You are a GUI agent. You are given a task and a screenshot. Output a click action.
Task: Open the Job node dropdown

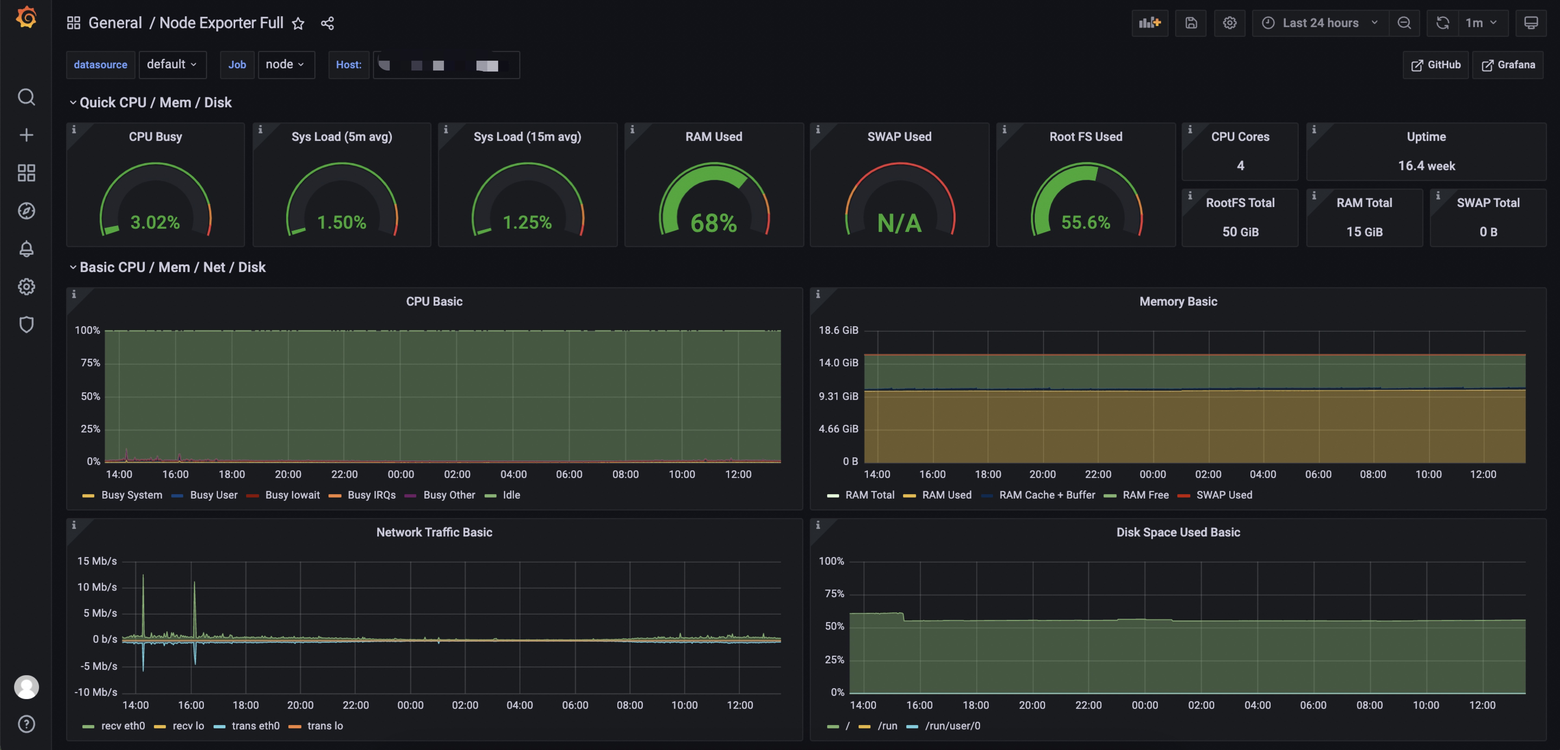[286, 64]
